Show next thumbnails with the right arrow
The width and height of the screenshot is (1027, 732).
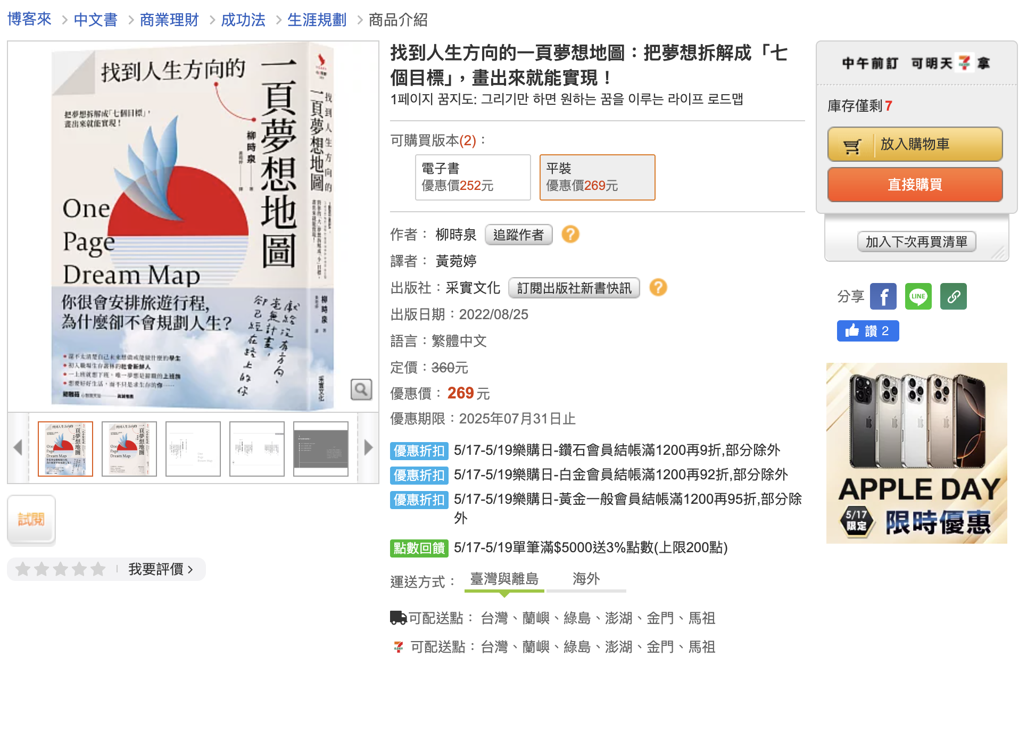tap(368, 447)
